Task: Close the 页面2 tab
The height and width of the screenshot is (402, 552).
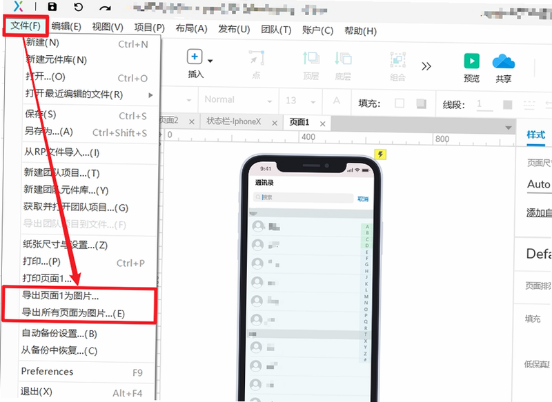Action: [192, 122]
